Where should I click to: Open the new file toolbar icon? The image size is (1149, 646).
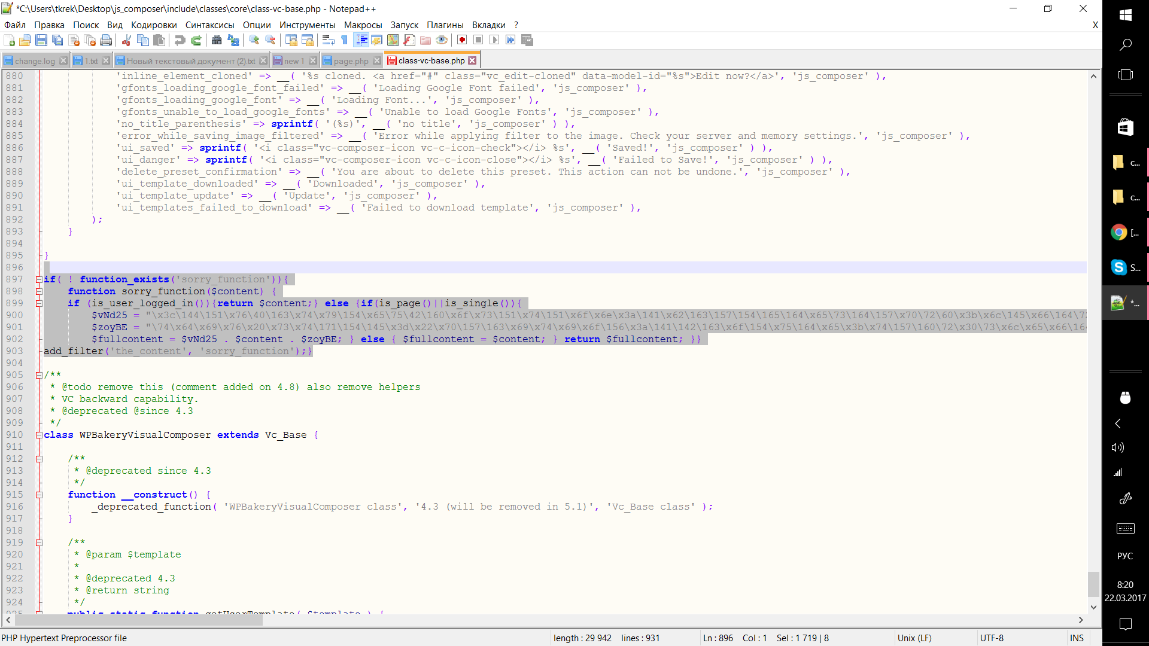coord(9,40)
